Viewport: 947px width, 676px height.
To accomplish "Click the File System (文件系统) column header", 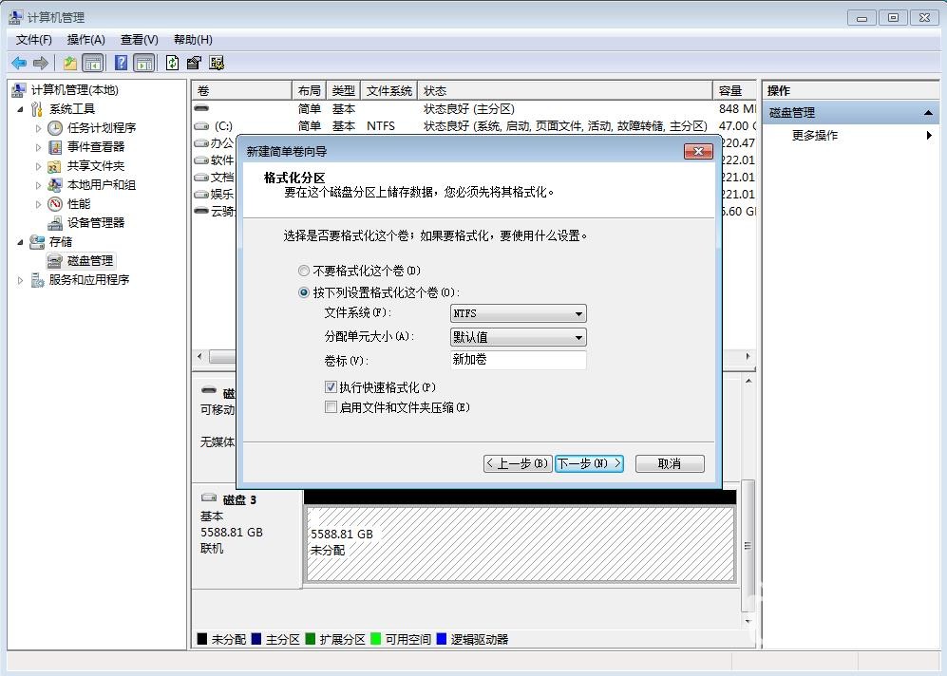I will [x=388, y=90].
